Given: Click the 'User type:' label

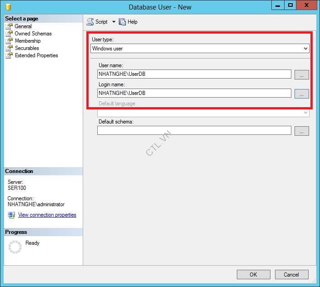Looking at the screenshot, I should pos(103,40).
